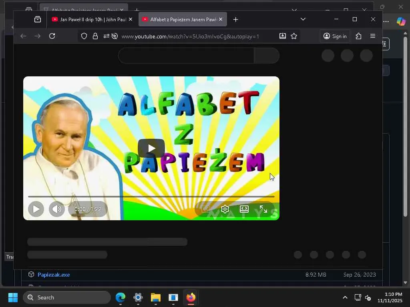Open Microsoft Edge from the taskbar

click(x=121, y=297)
